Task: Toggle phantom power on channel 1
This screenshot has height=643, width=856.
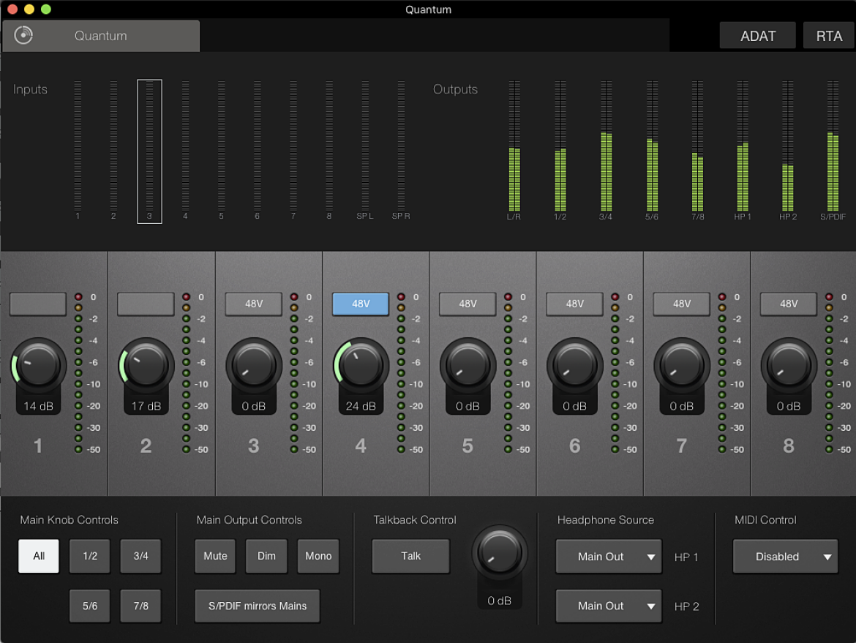Action: coord(38,304)
